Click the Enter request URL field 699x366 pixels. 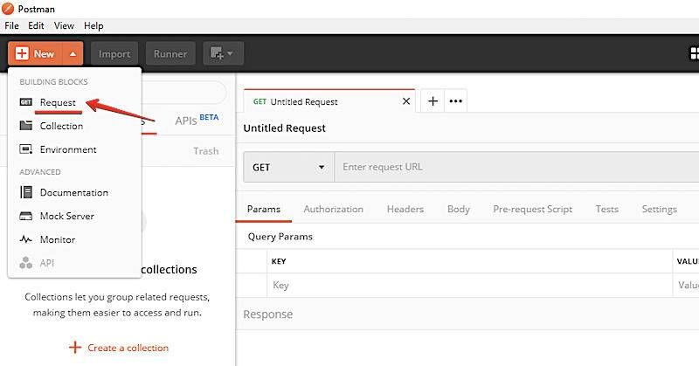pyautogui.click(x=516, y=167)
